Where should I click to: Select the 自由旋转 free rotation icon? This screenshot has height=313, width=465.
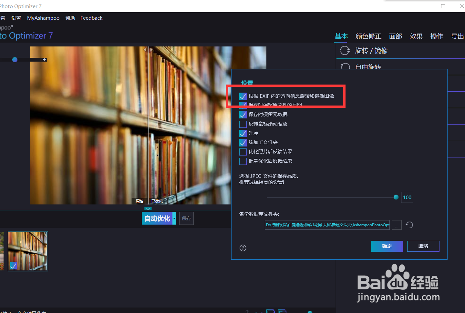coord(345,66)
